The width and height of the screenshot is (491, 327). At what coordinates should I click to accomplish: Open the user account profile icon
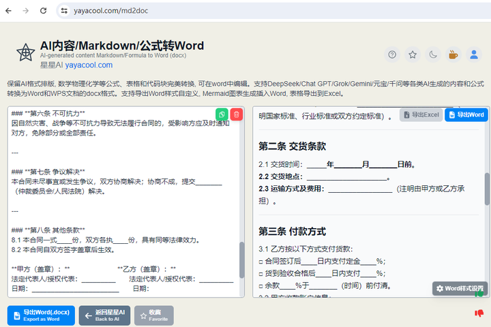click(x=474, y=54)
